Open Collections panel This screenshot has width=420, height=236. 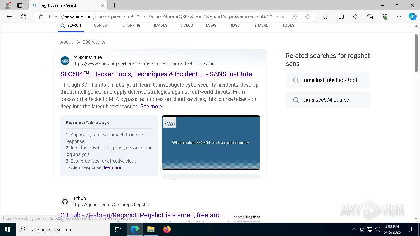click(370, 17)
